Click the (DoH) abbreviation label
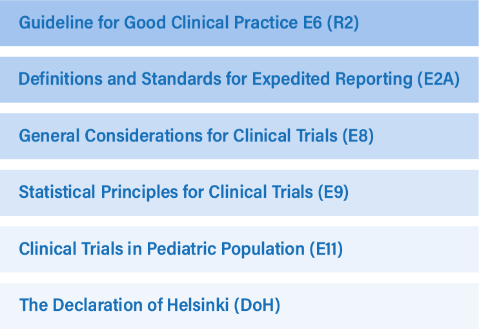The width and height of the screenshot is (479, 329). (257, 306)
